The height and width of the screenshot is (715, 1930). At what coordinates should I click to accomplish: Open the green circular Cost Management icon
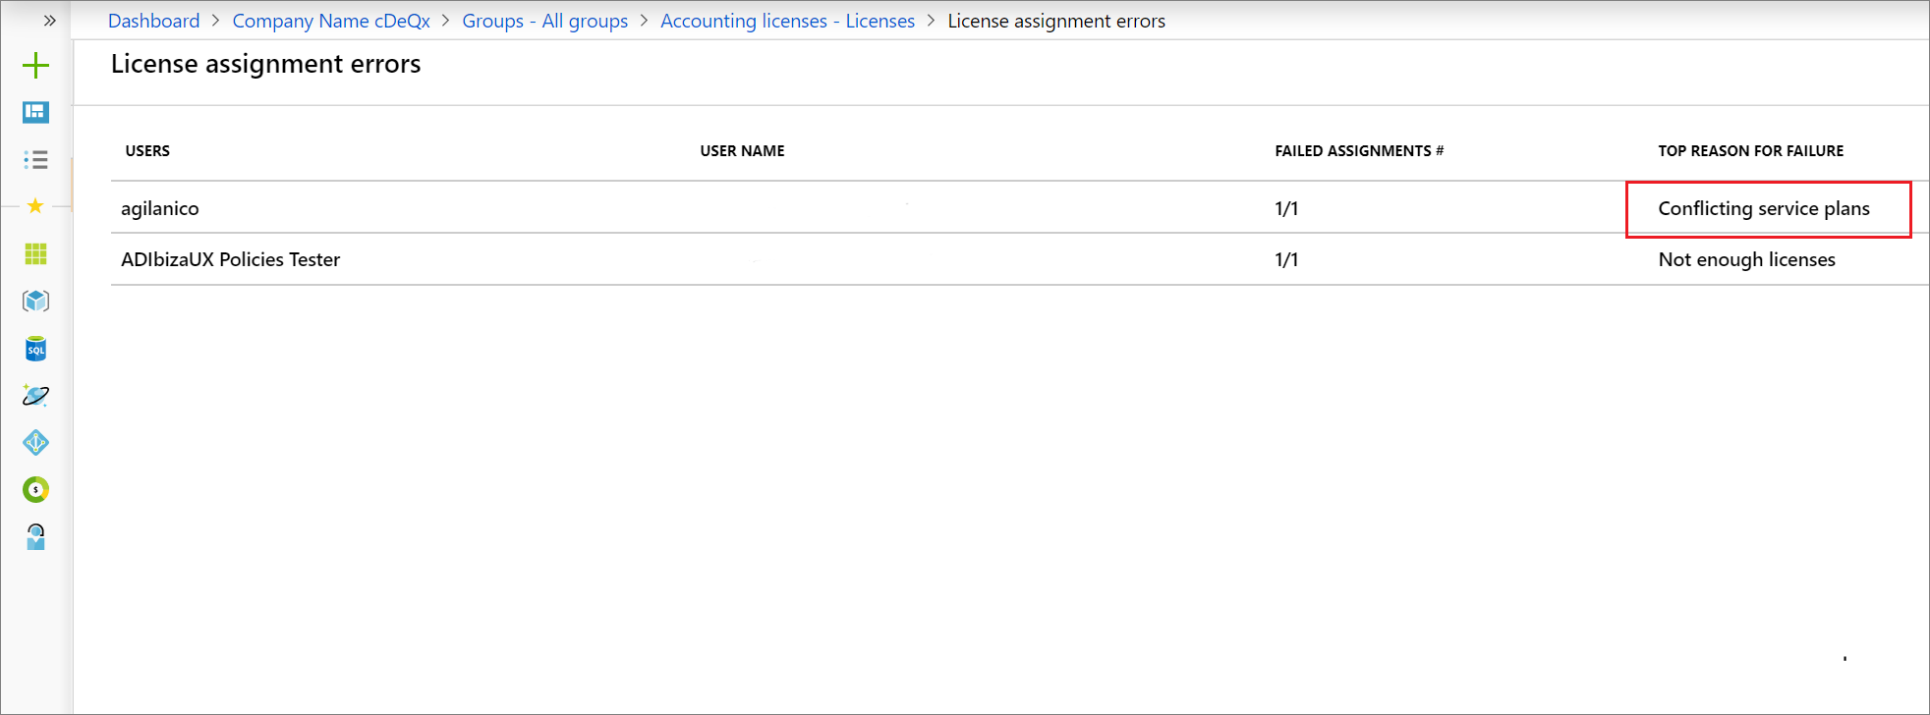click(x=35, y=489)
